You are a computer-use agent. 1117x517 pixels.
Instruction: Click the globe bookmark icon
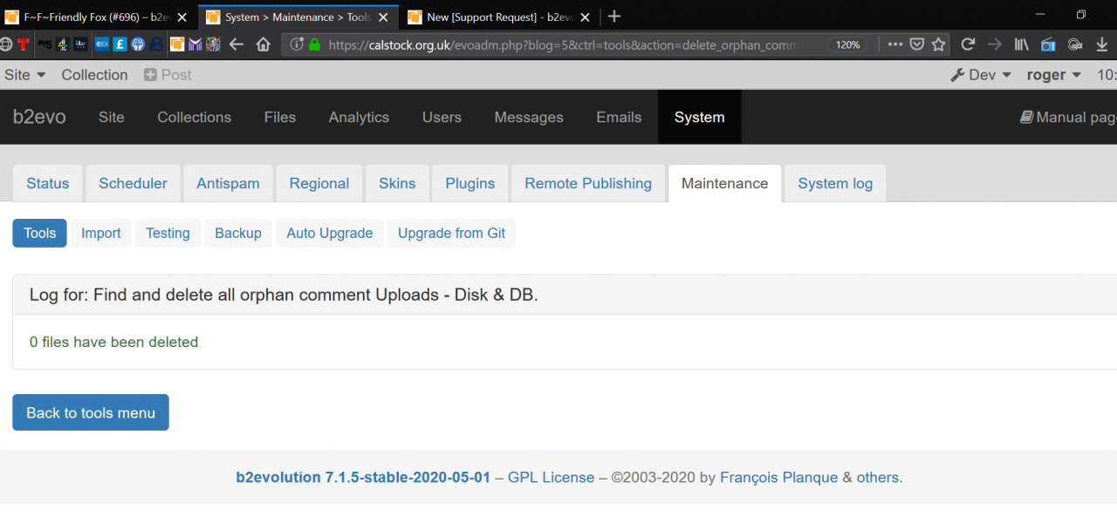[x=5, y=44]
